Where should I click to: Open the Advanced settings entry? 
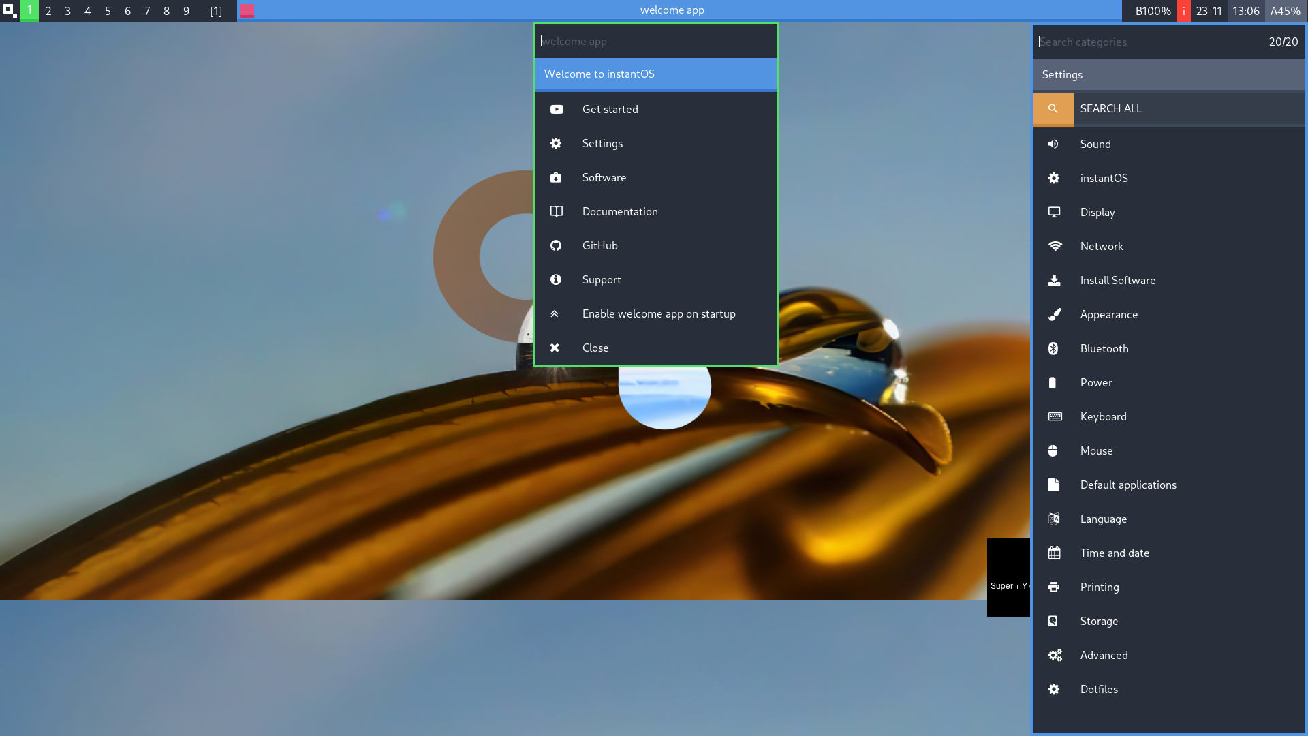coord(1168,655)
